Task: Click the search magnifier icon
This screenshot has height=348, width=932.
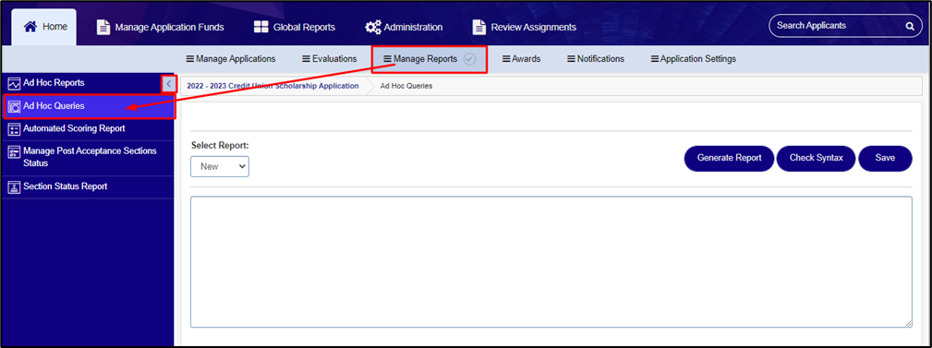Action: 910,26
